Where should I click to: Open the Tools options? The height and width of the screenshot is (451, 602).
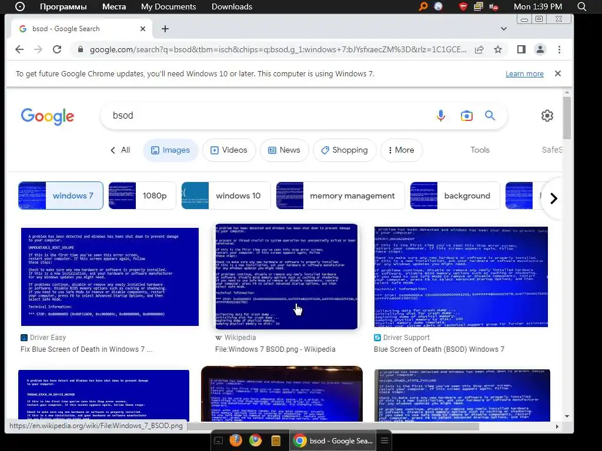pyautogui.click(x=480, y=150)
